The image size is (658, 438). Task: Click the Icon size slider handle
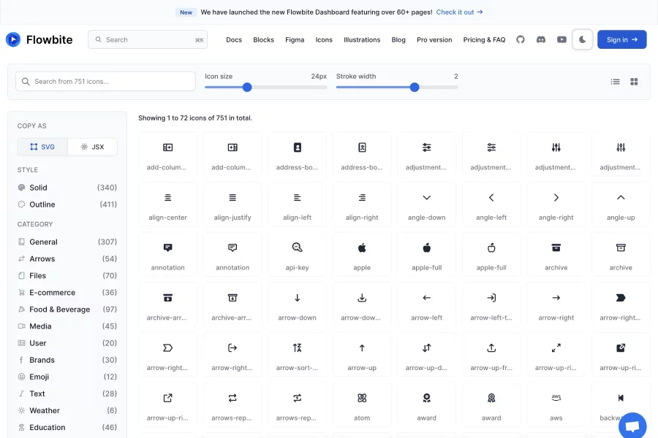click(247, 87)
